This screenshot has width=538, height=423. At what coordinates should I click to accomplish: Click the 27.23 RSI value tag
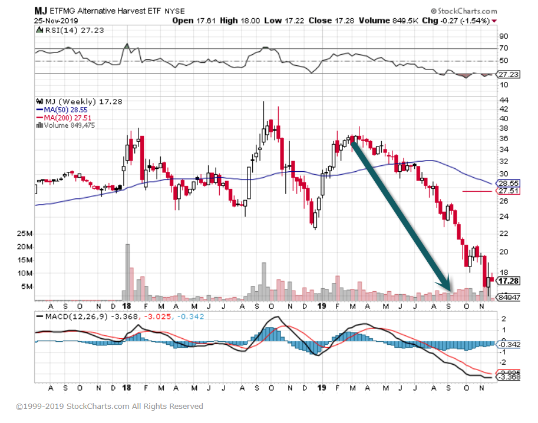click(509, 74)
